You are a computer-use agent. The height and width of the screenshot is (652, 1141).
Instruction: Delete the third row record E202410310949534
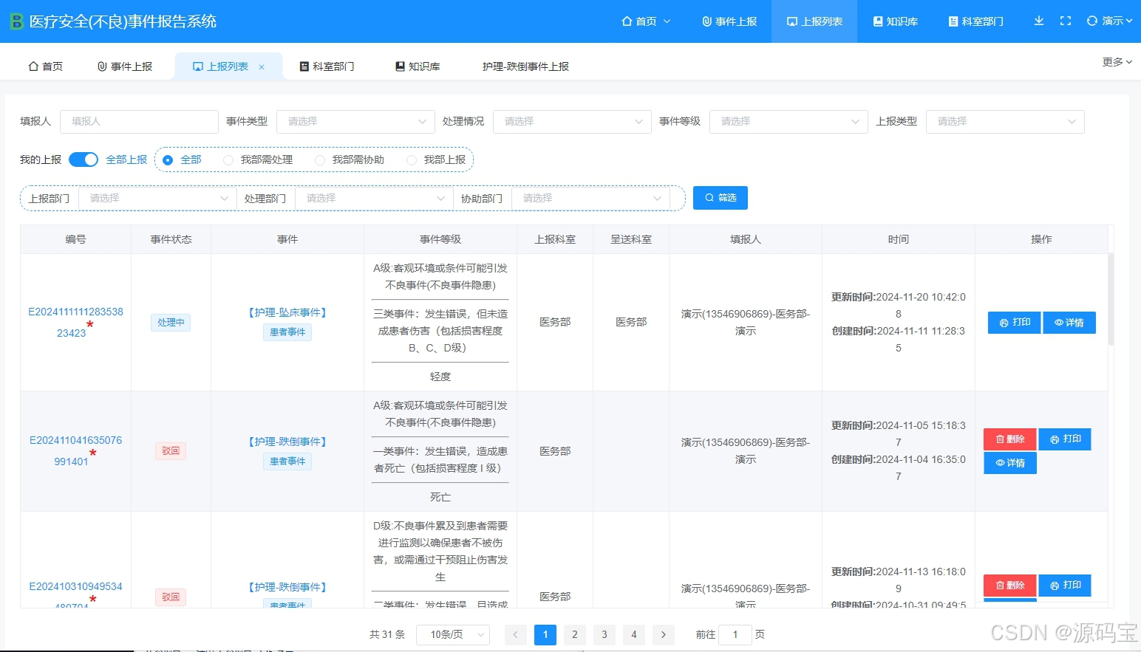pyautogui.click(x=1010, y=586)
